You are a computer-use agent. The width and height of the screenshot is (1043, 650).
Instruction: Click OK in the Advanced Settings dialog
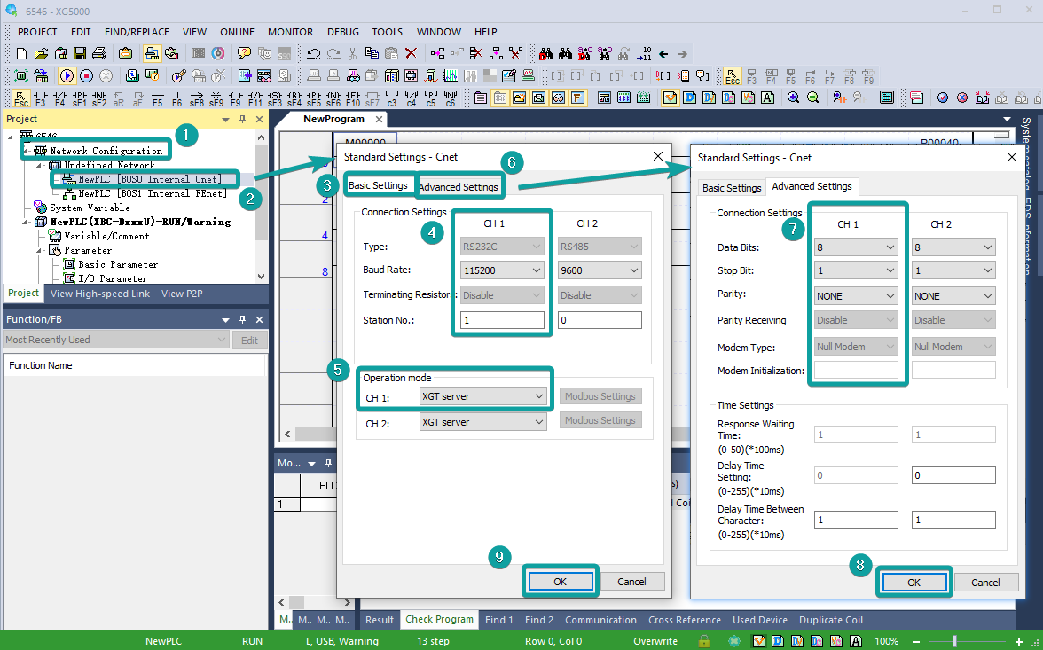tap(914, 583)
